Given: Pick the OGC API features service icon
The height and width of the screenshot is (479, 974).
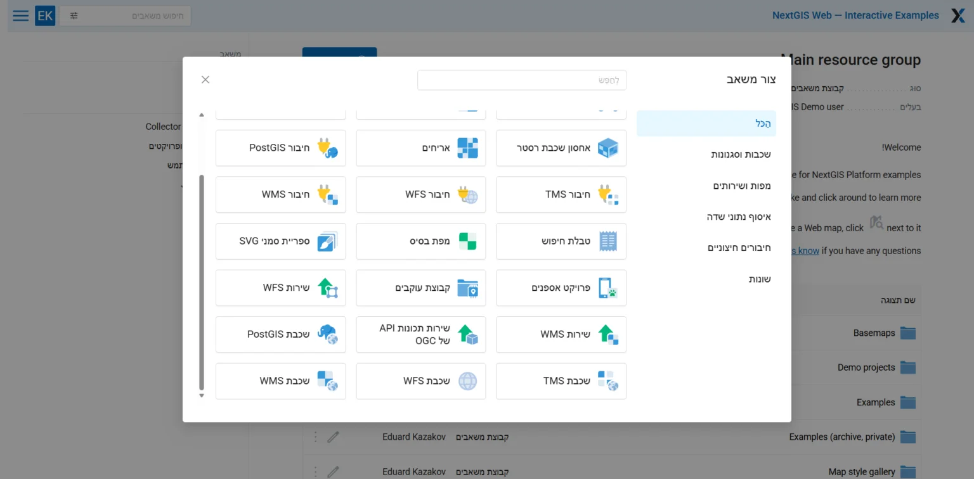Looking at the screenshot, I should coord(468,335).
